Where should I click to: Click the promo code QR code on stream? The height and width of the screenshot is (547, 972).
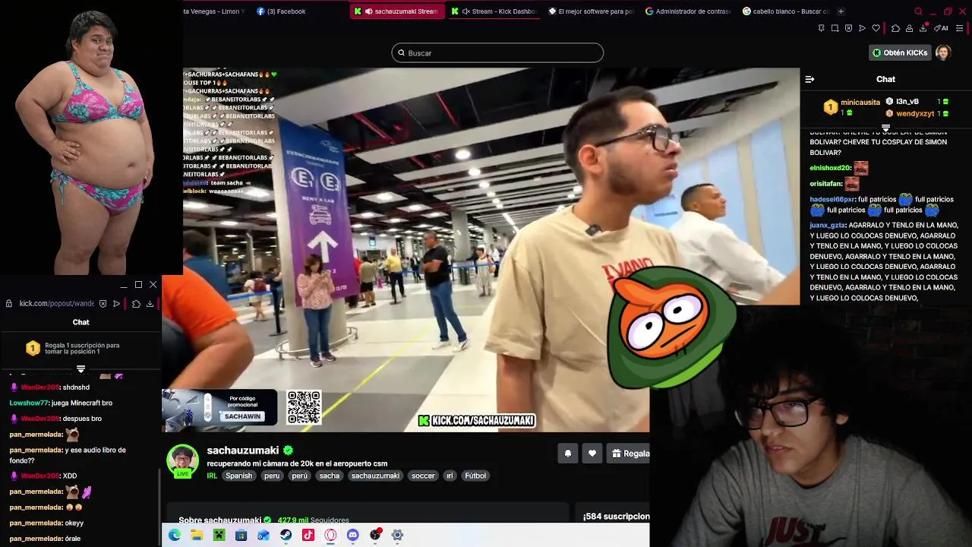(x=304, y=407)
